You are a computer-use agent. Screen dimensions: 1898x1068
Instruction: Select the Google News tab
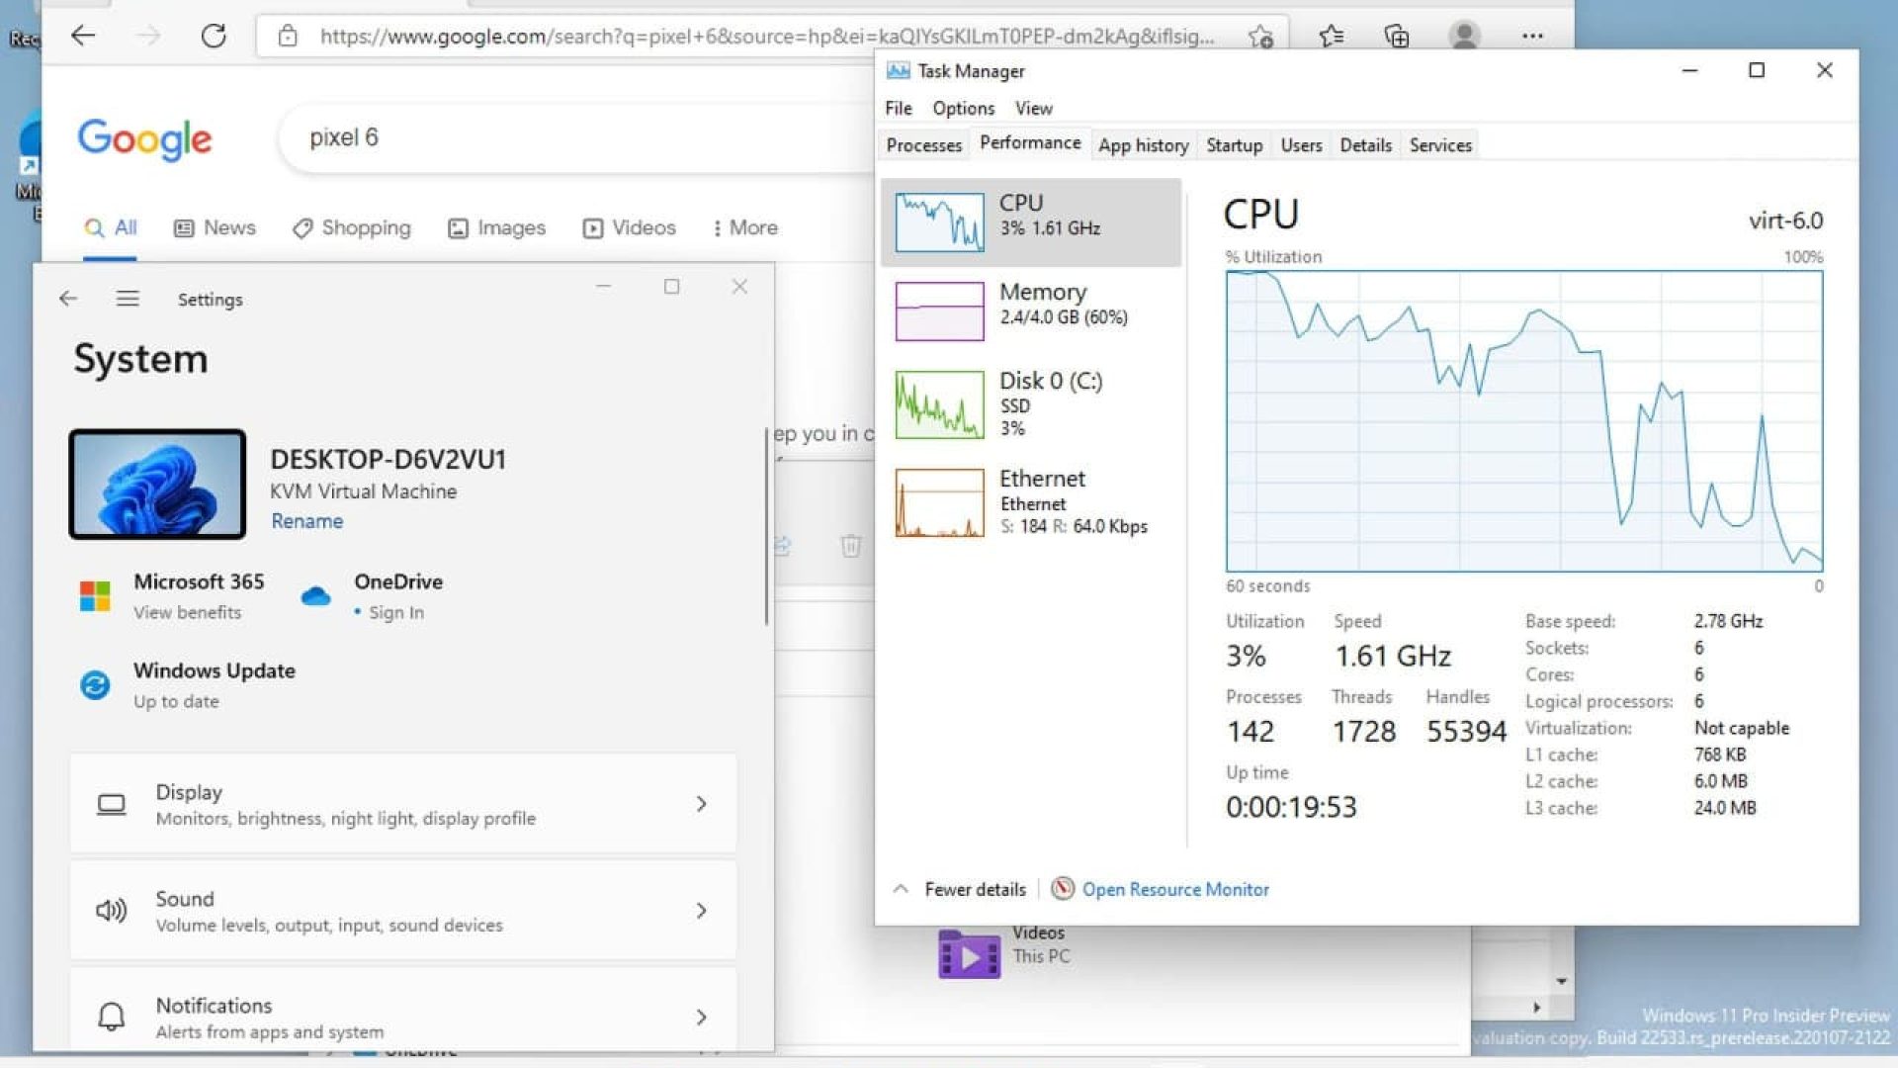tap(215, 228)
